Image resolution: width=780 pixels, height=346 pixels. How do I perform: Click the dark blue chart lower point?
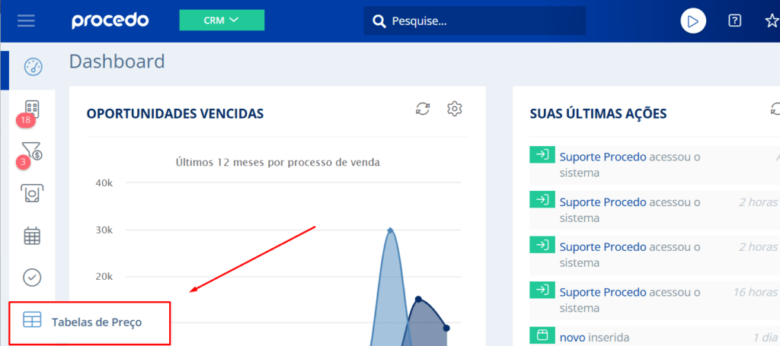point(446,328)
